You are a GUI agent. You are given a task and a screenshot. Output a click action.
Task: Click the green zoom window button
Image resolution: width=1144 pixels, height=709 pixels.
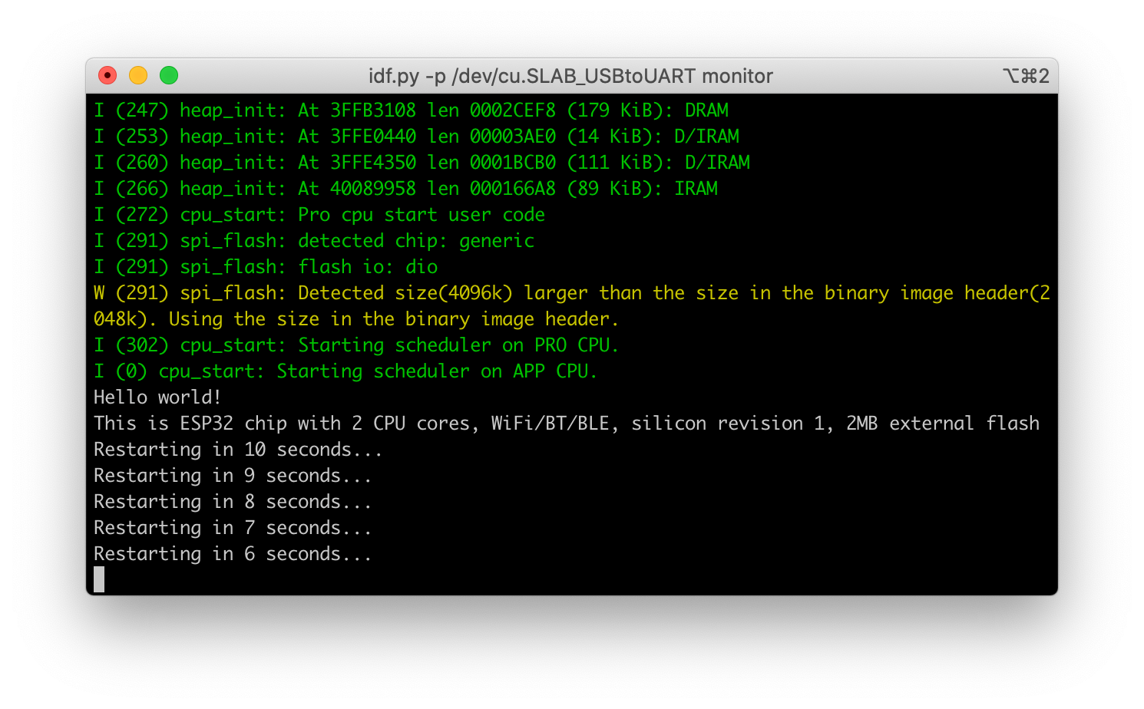pos(169,75)
